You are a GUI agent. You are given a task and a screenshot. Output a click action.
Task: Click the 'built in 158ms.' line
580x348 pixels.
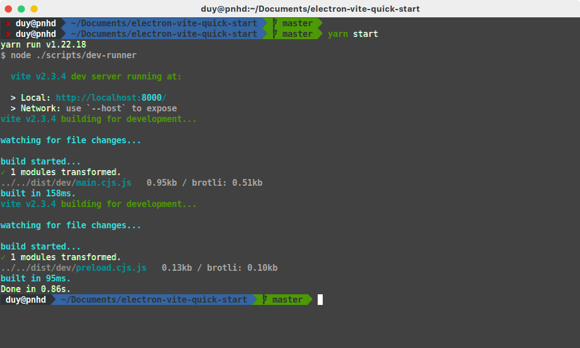38,193
